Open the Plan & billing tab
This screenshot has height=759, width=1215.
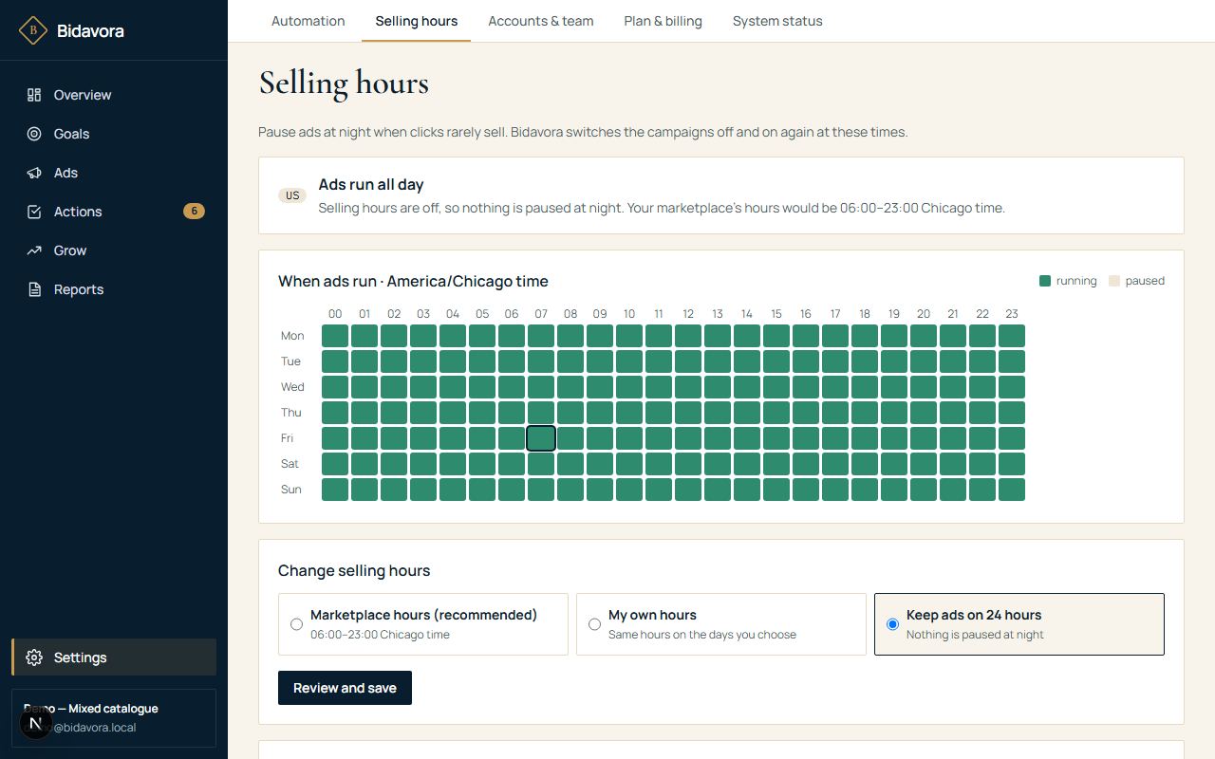click(x=664, y=21)
